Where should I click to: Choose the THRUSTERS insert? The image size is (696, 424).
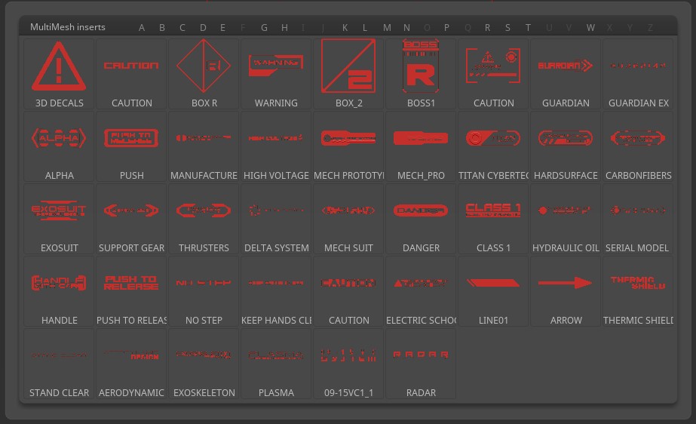[204, 219]
